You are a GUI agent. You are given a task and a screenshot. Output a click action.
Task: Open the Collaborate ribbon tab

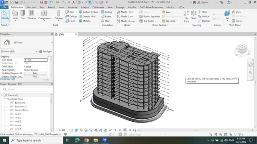coord(98,7)
